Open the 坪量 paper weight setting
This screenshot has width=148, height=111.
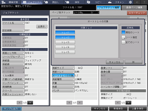pyautogui.click(x=63, y=83)
